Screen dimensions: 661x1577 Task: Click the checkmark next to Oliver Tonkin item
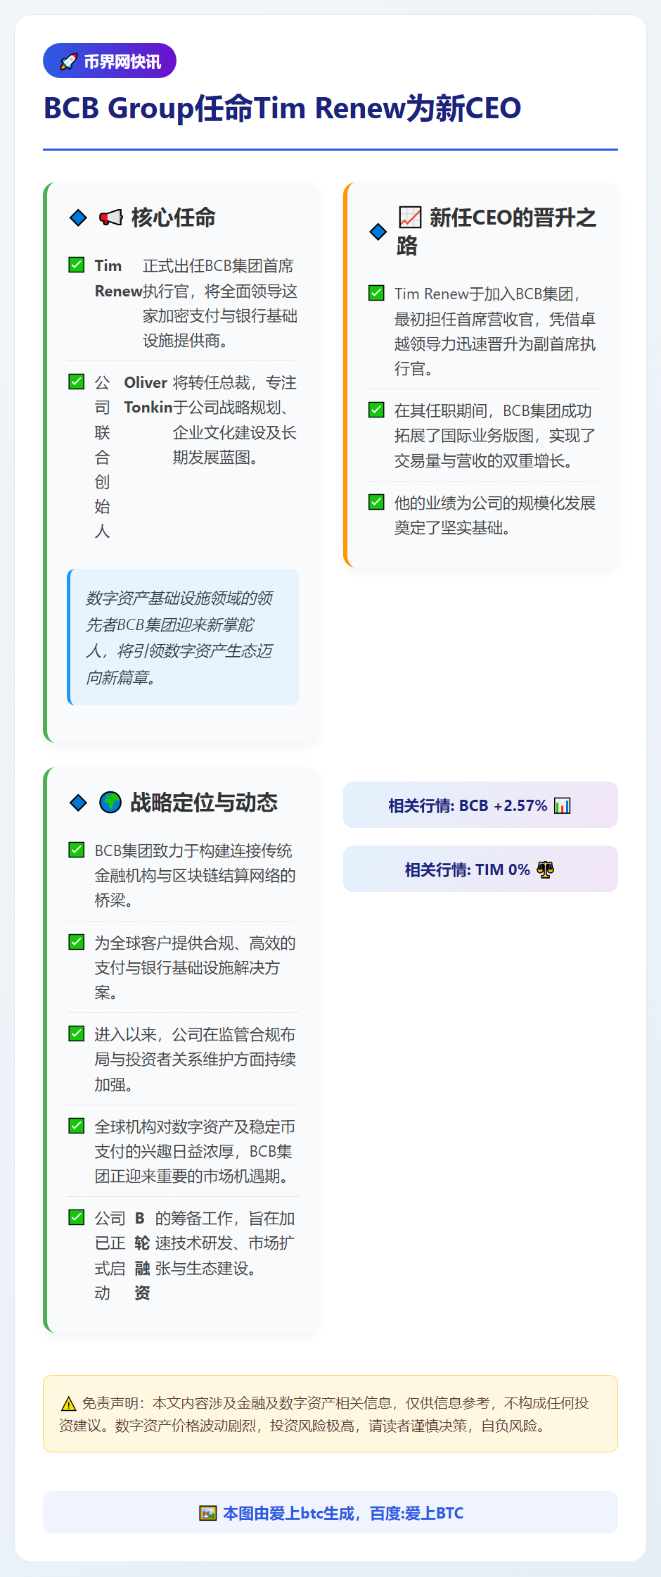coord(77,382)
